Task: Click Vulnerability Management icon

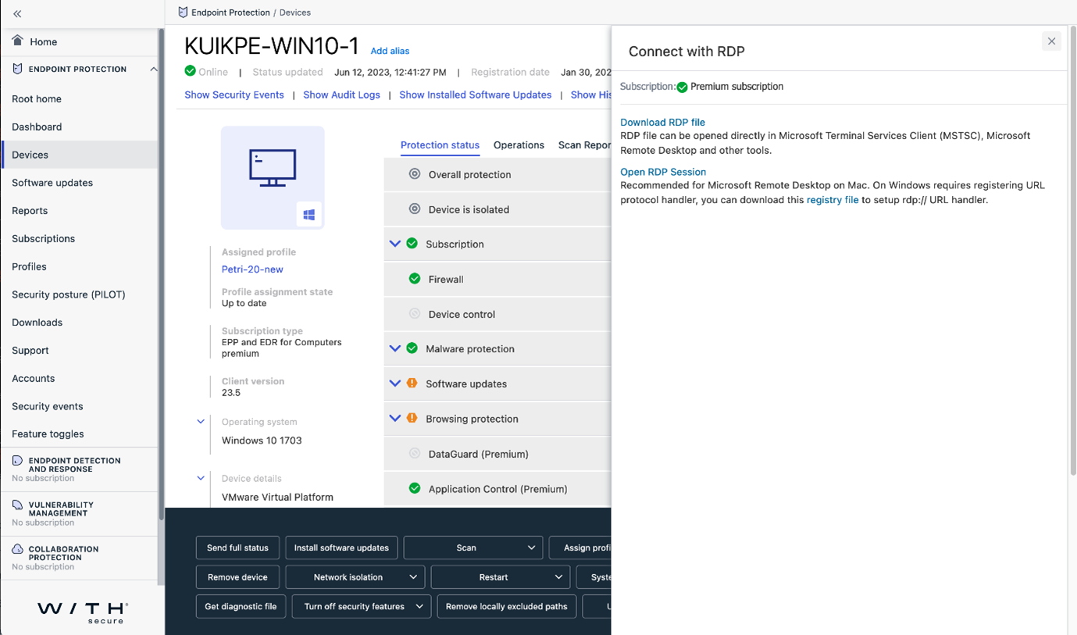Action: coord(17,505)
